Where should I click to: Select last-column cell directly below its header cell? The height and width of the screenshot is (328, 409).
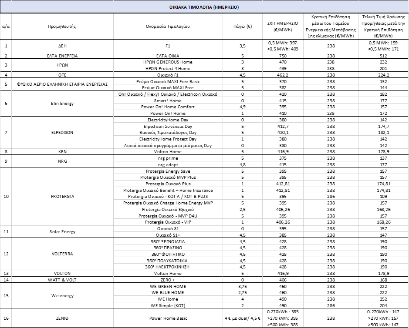tap(383, 52)
